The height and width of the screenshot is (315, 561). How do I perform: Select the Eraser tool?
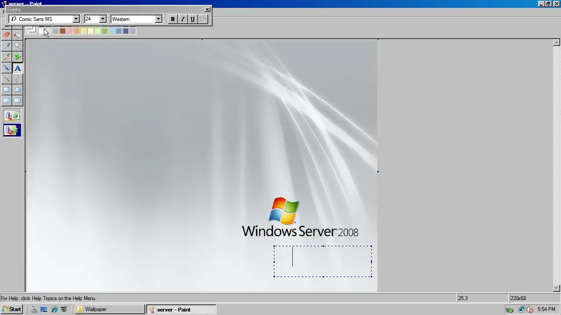click(x=7, y=35)
